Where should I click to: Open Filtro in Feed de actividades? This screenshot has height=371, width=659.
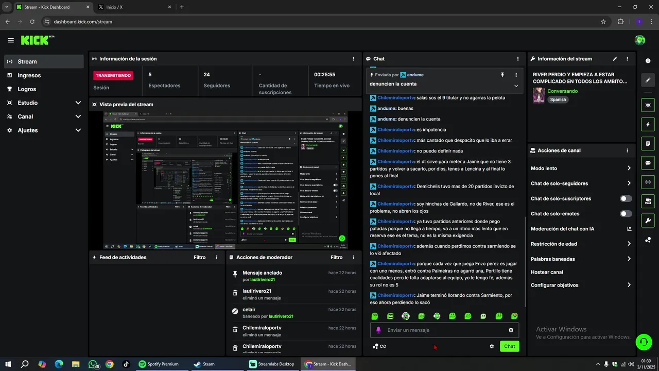(199, 257)
